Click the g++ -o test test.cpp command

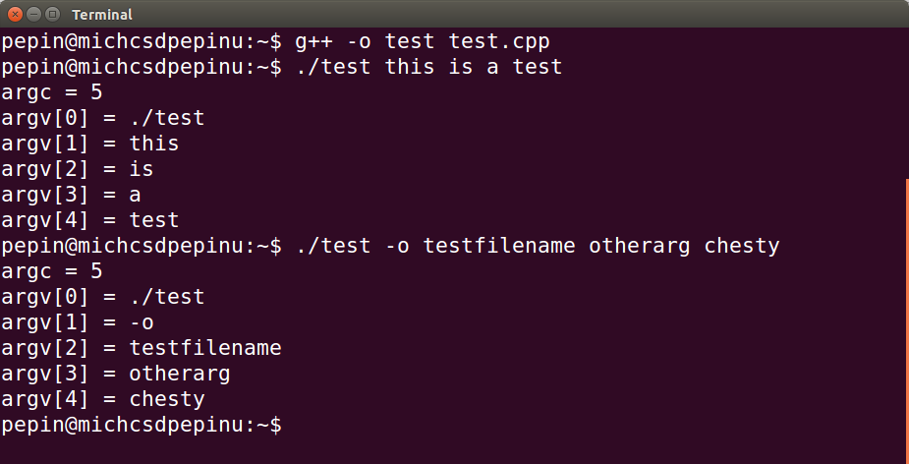tap(423, 41)
